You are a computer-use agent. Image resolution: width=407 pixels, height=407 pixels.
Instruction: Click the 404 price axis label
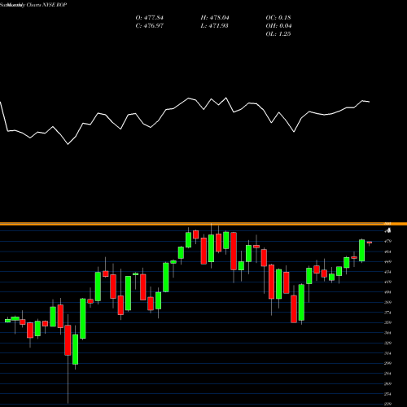point(387,292)
